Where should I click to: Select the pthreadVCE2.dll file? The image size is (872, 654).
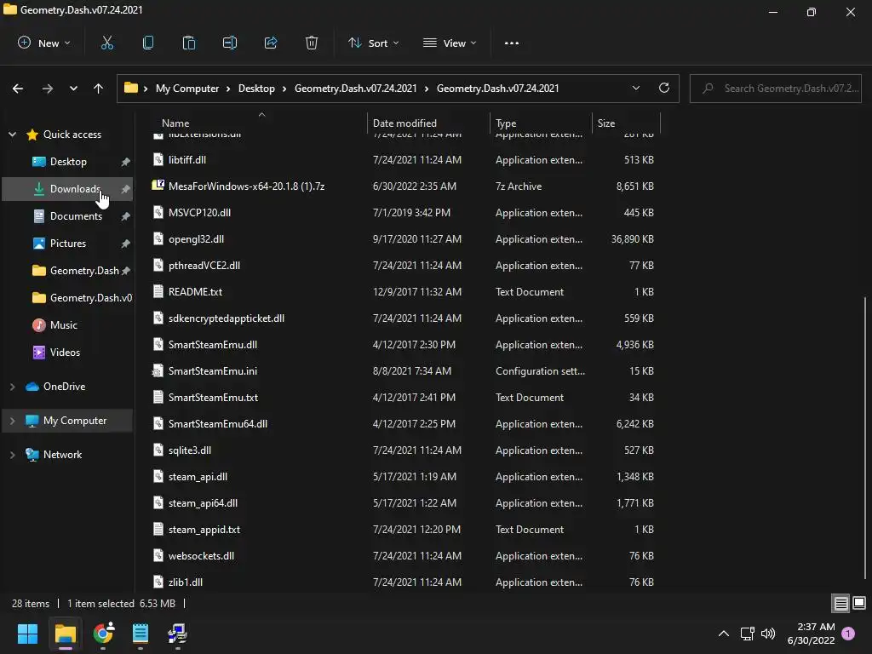(x=405, y=266)
